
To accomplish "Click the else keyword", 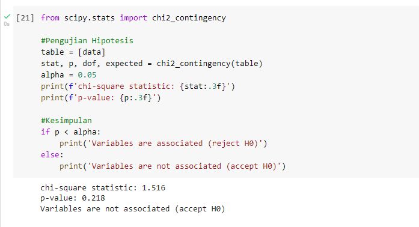I will 50,154.
